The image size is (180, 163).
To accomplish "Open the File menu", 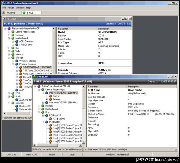I will tap(4, 8).
